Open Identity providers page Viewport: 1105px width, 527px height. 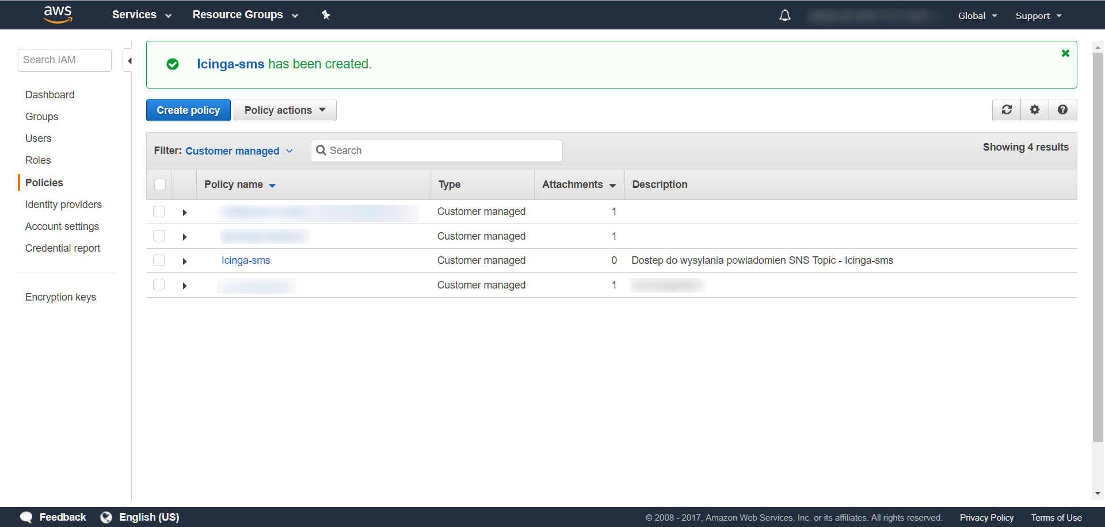point(63,205)
